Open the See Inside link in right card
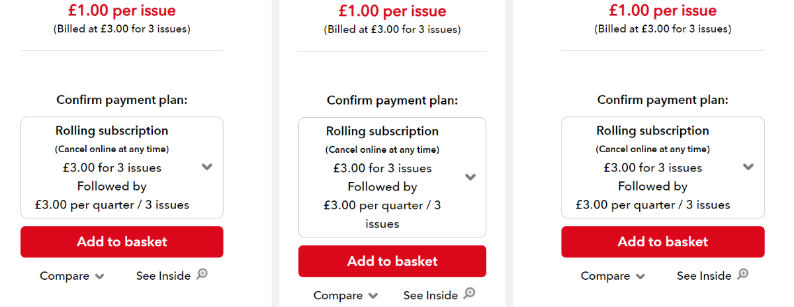794x307 pixels. 704,276
